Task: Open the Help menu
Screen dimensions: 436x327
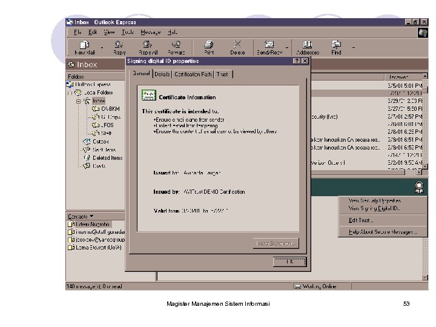Action: tap(173, 32)
